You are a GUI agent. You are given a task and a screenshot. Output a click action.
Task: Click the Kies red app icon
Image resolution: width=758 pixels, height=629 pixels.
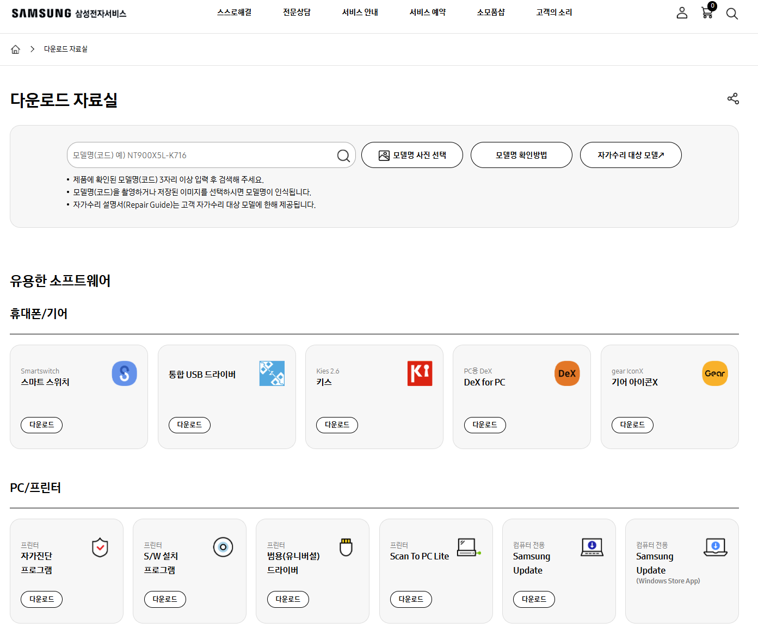click(x=420, y=373)
